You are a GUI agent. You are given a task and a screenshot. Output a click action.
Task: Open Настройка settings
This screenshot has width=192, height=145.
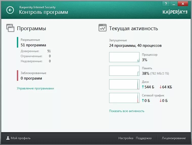coord(126,138)
